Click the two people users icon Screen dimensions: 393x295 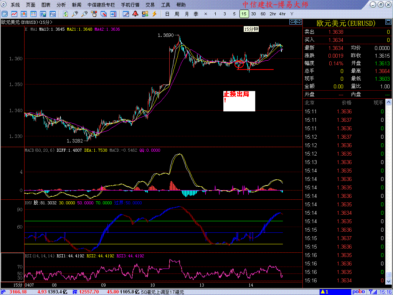pos(145,14)
